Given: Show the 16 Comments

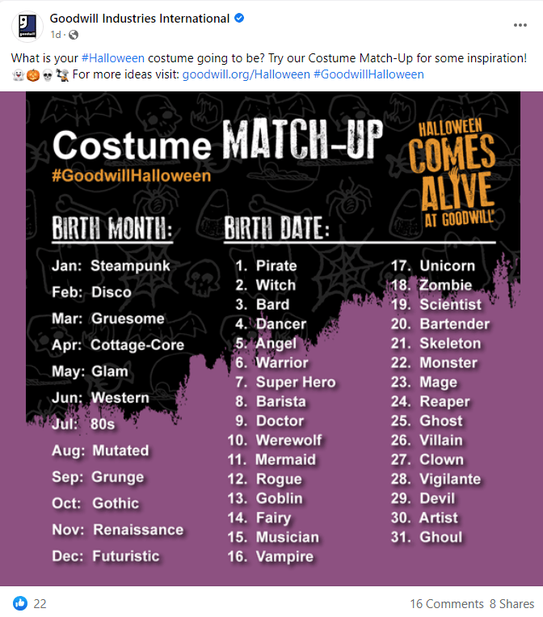Looking at the screenshot, I should coord(446,603).
